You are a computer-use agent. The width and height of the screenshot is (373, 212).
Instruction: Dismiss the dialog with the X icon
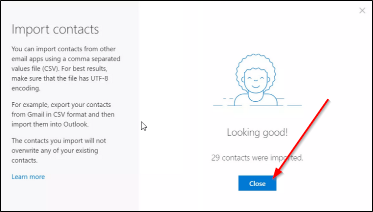[362, 10]
